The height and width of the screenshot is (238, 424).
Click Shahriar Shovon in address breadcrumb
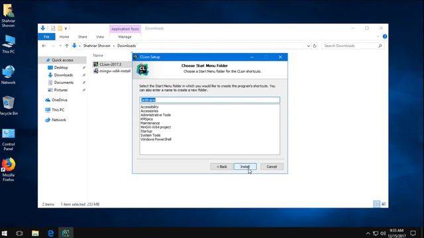click(x=97, y=46)
